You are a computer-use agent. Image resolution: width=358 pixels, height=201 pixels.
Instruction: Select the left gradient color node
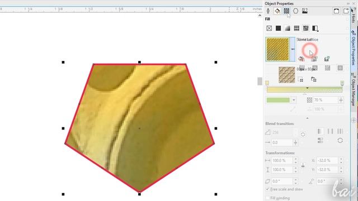(267, 83)
